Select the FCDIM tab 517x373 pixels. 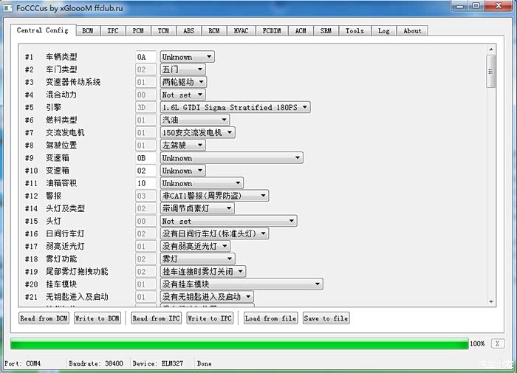pyautogui.click(x=272, y=31)
